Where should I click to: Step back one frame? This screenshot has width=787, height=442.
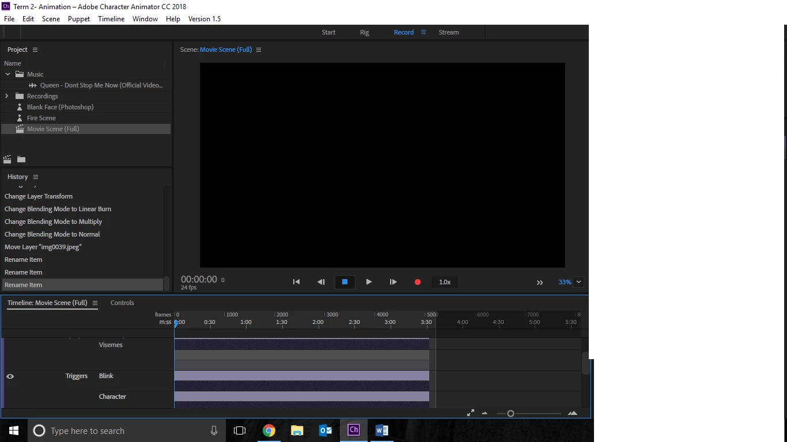[x=321, y=282]
